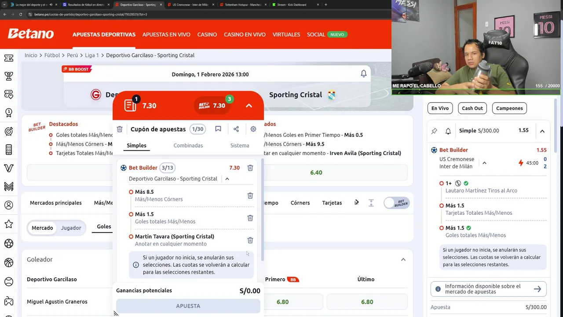Open Información disponible sobre el mercado link
This screenshot has height=317, width=563.
(489, 289)
